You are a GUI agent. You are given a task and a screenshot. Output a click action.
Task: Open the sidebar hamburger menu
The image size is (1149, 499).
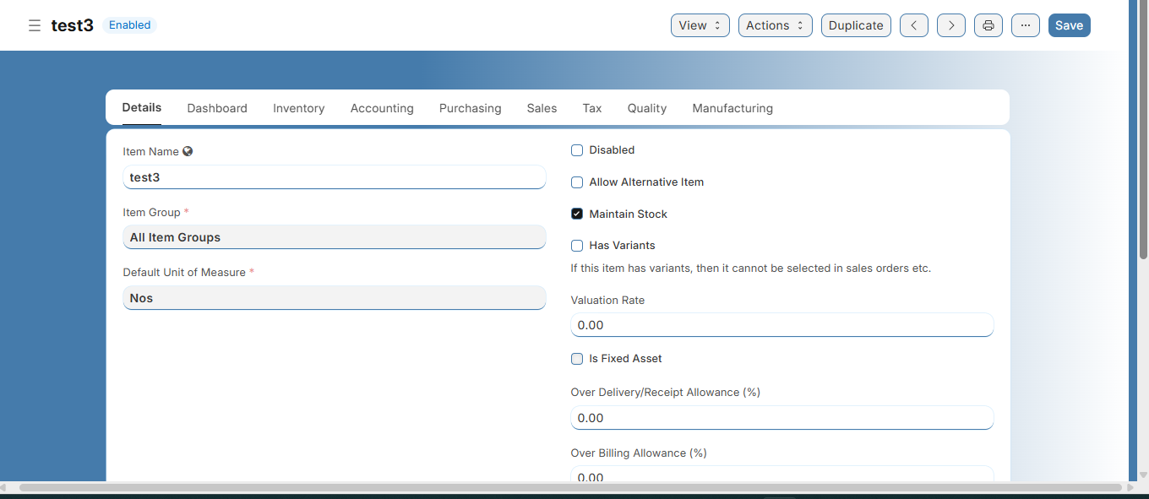tap(35, 25)
